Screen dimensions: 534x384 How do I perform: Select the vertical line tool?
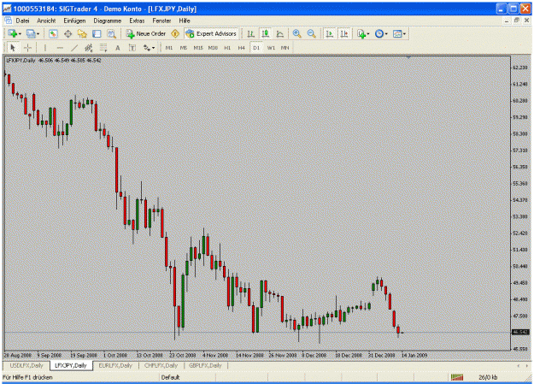tap(45, 48)
